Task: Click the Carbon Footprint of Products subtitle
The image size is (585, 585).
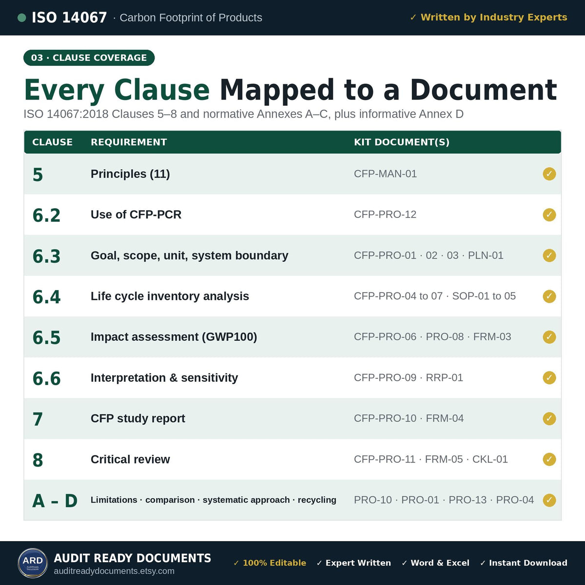Action: click(191, 18)
